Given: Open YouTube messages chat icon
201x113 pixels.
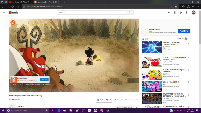Looking at the screenshot, I should (x=181, y=12).
